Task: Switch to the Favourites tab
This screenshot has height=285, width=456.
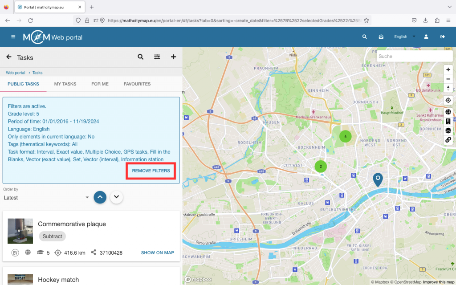Action: [137, 84]
